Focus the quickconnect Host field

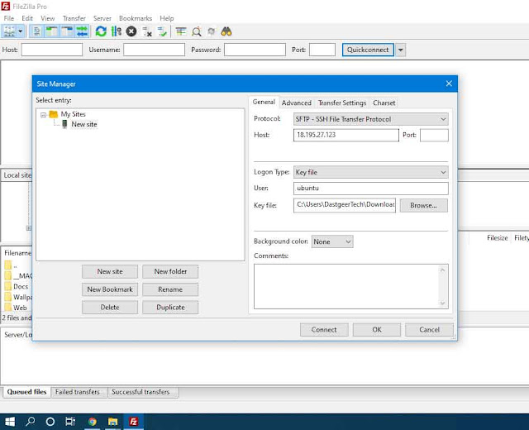click(51, 50)
